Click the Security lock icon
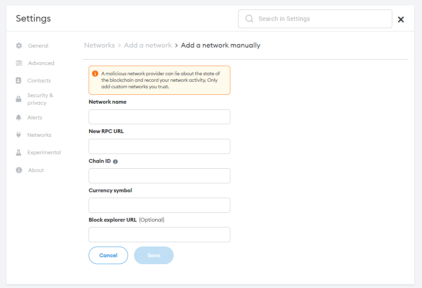Screen dimensions: 422x288 point(18,99)
